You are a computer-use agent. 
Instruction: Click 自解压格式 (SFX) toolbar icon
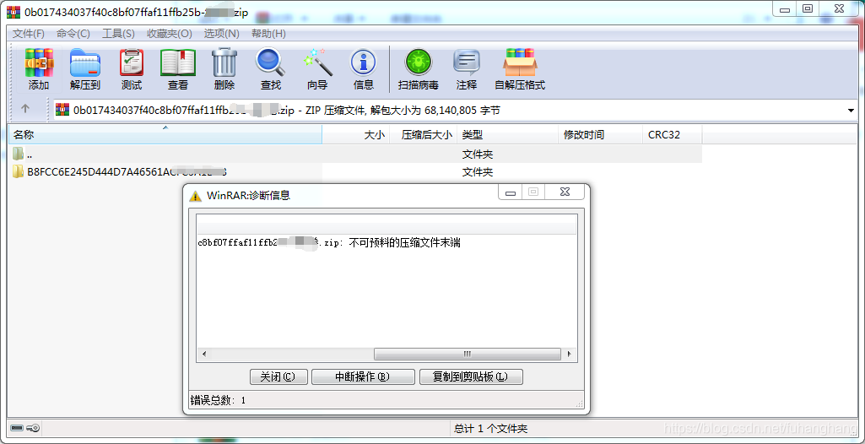point(520,69)
